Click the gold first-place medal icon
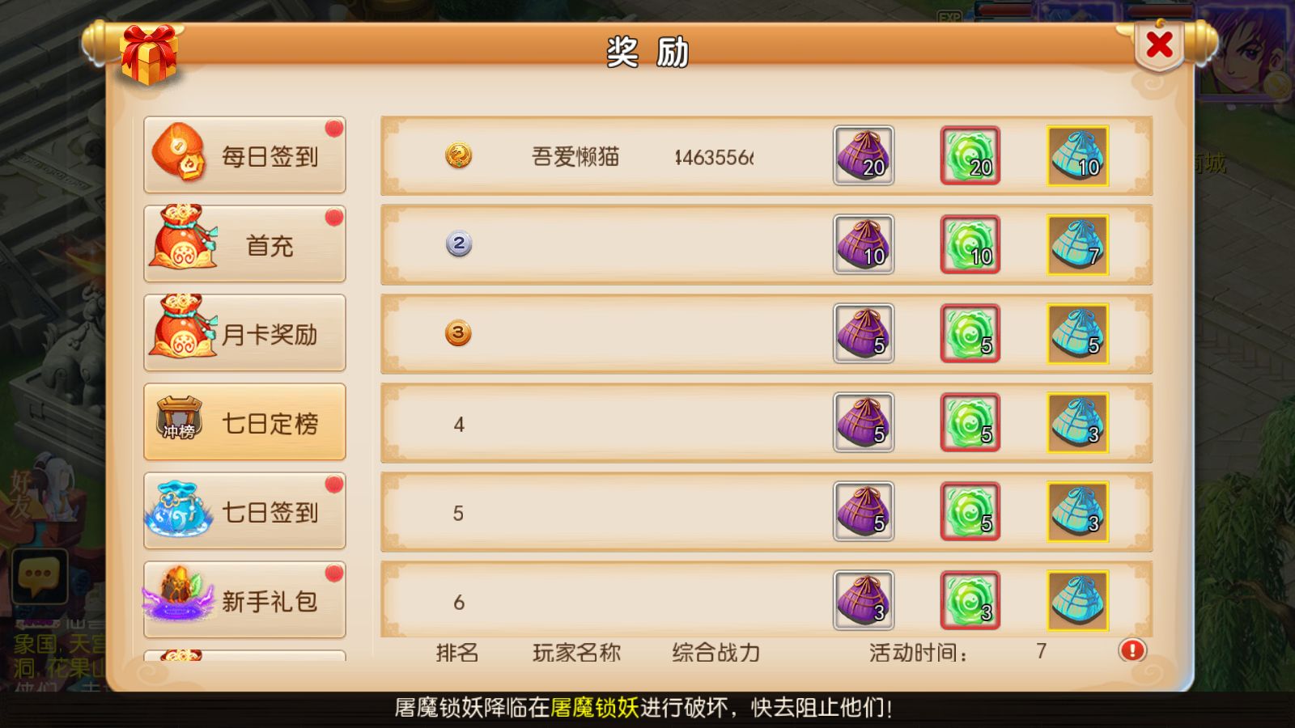 [x=459, y=155]
